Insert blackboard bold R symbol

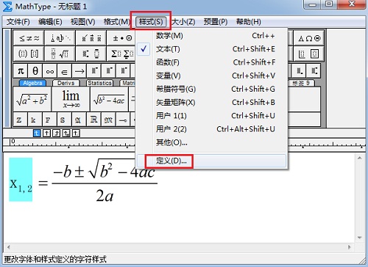tap(93, 120)
